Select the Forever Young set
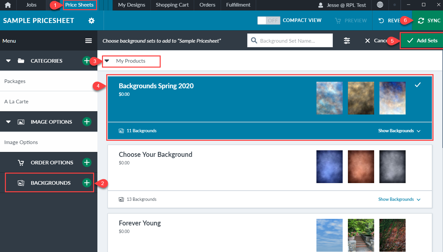 pos(270,233)
